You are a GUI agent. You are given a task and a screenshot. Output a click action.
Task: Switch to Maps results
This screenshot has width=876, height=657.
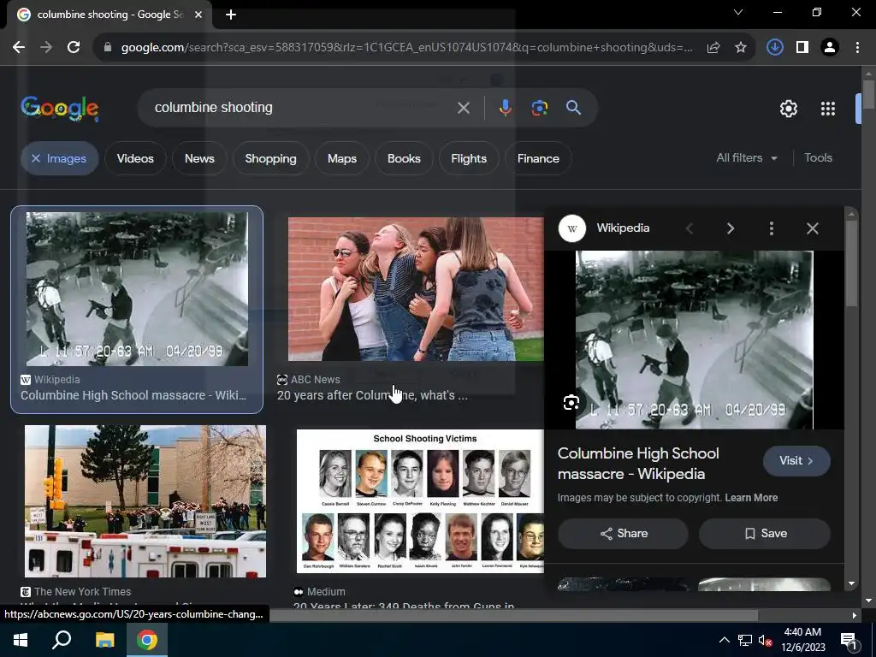(342, 158)
